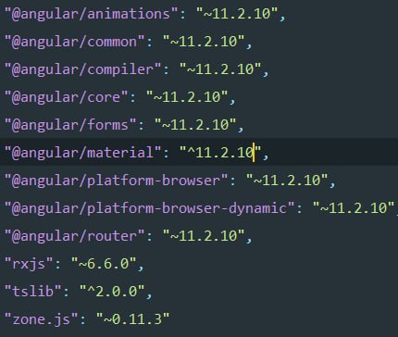The height and width of the screenshot is (337, 398).
Task: Click the "@angular/router" key text
Action: (74, 236)
